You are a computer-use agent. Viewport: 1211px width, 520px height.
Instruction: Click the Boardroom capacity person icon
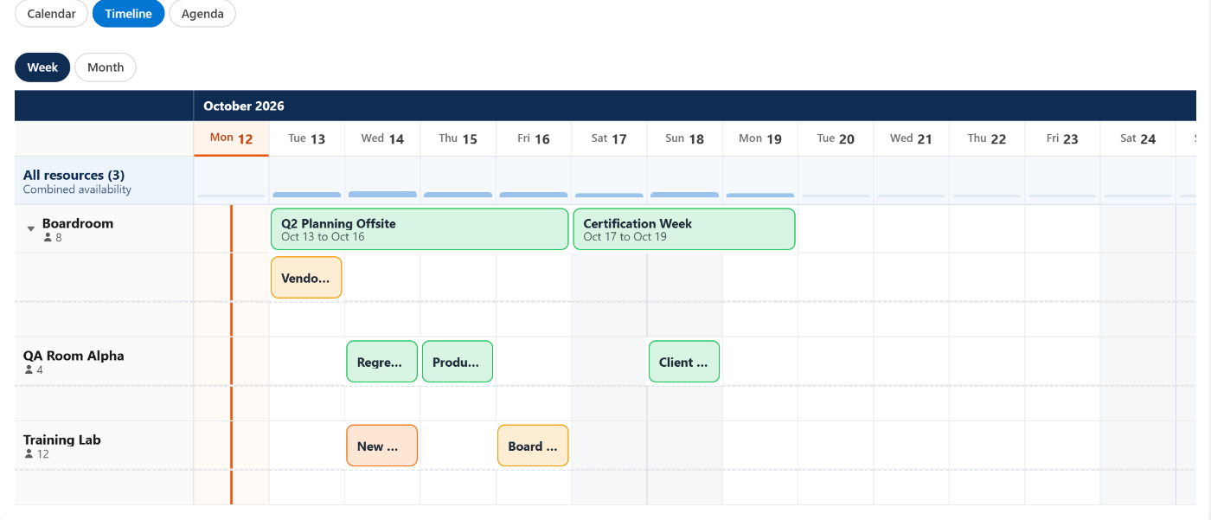tap(48, 237)
